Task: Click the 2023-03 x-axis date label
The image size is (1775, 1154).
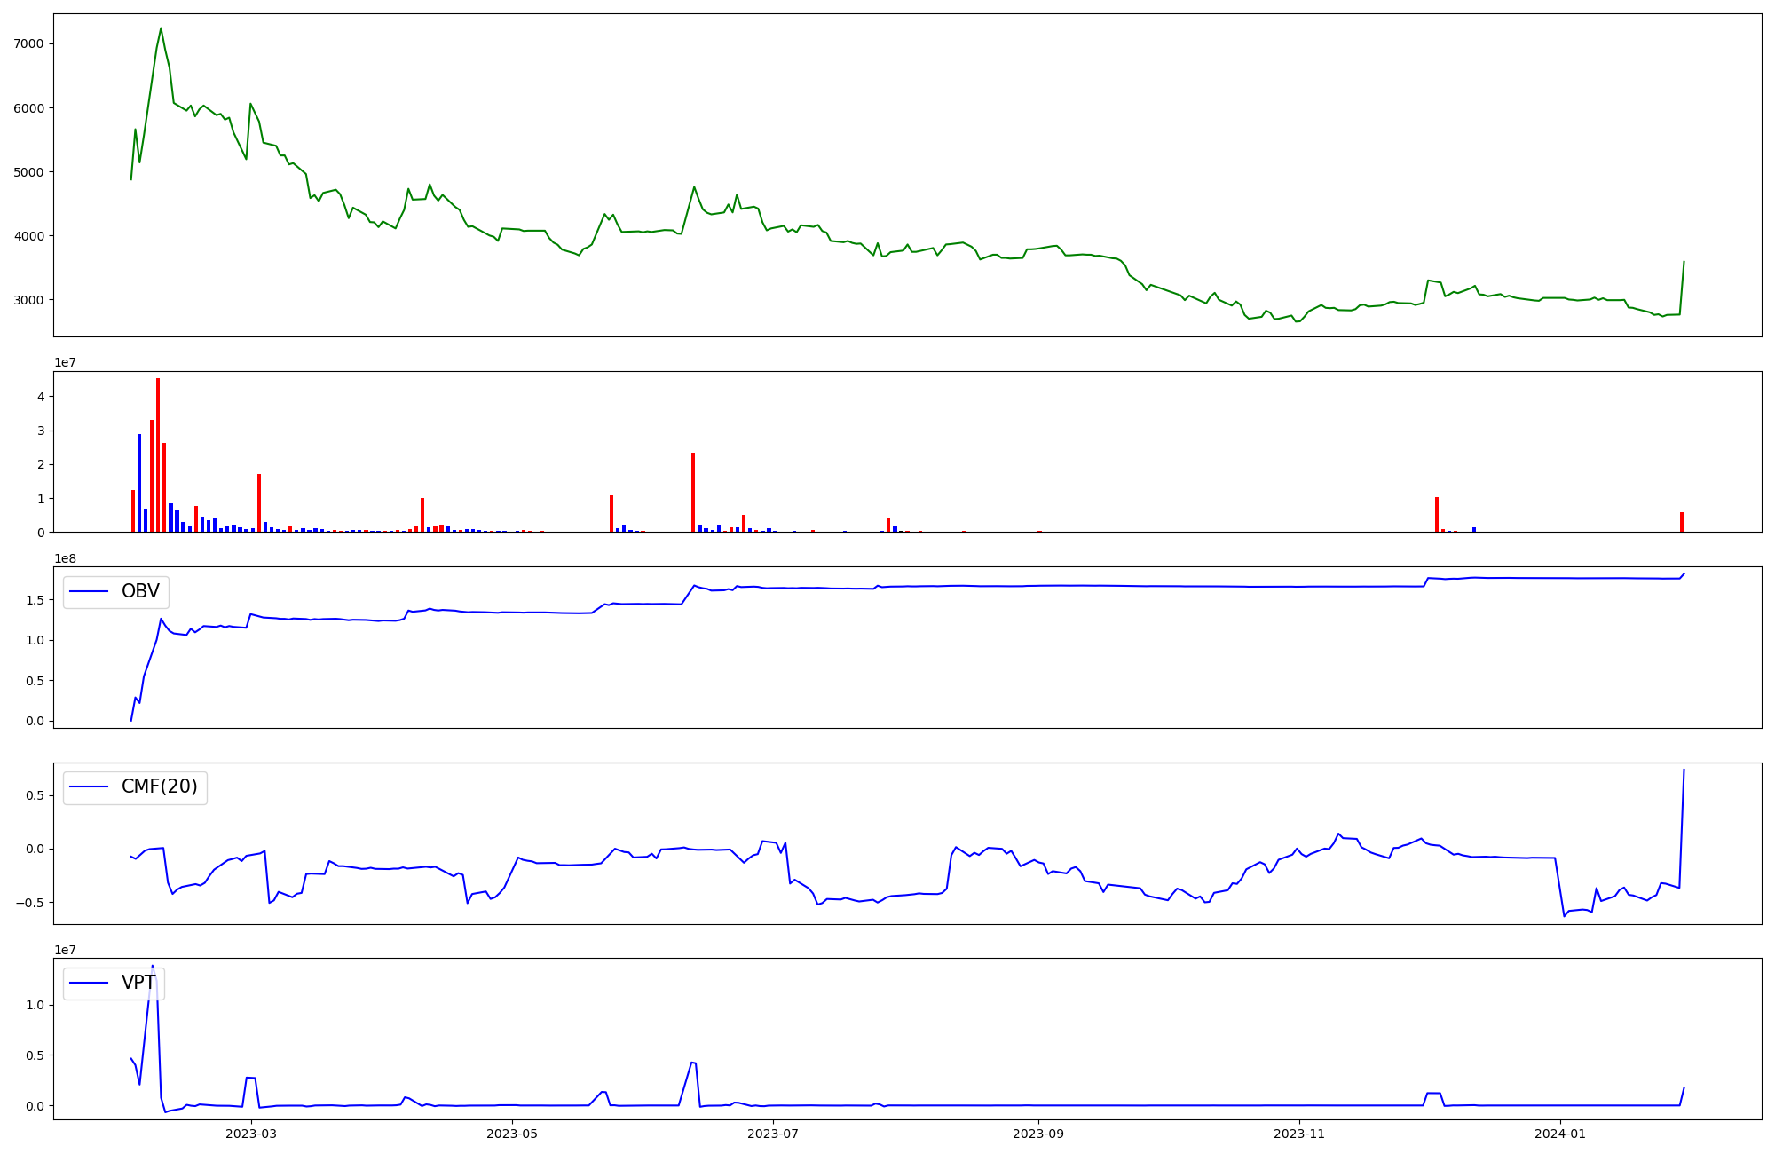Action: 251,1134
